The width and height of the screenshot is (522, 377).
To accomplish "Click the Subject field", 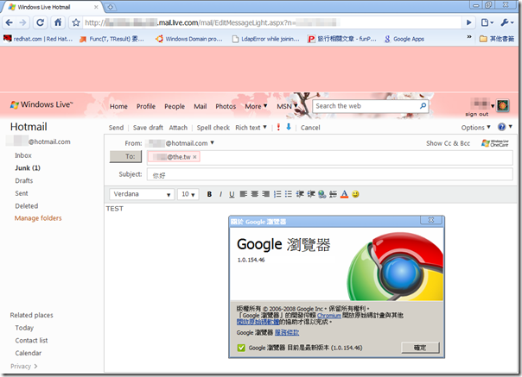I will pyautogui.click(x=329, y=174).
